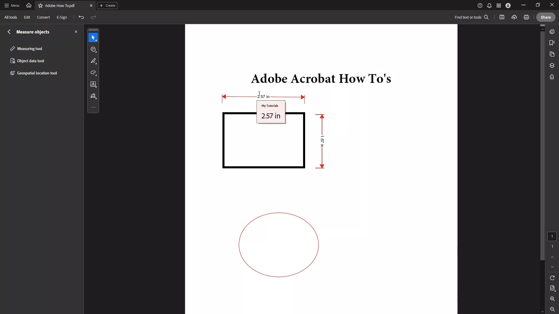
Task: Select the arrow Selection tool in quick tools
Action: [x=93, y=38]
